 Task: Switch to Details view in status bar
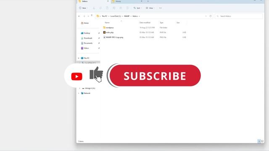259,141
